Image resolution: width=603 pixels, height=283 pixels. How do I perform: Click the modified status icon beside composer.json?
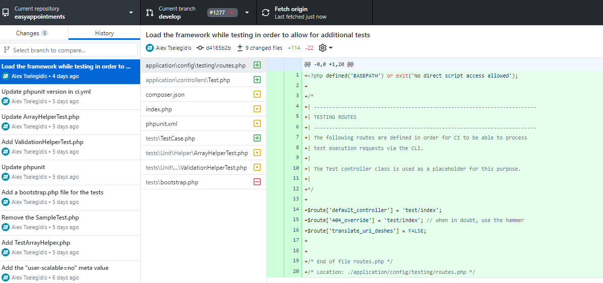(257, 94)
